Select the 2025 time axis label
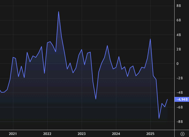Screen dimensions: 189x137 pyautogui.click(x=150, y=134)
